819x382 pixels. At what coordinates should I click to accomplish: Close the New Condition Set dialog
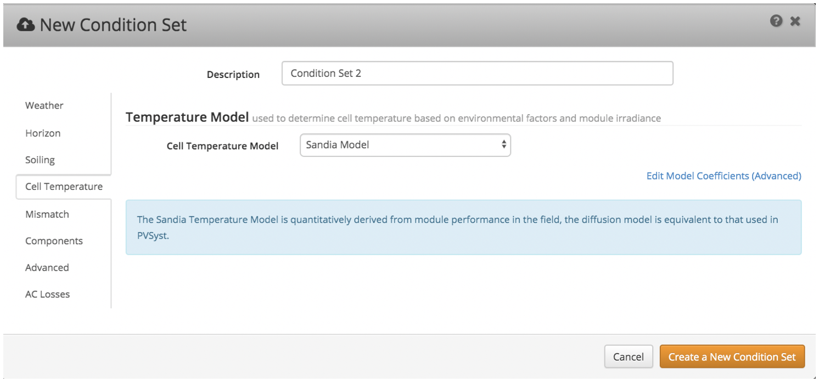point(795,21)
